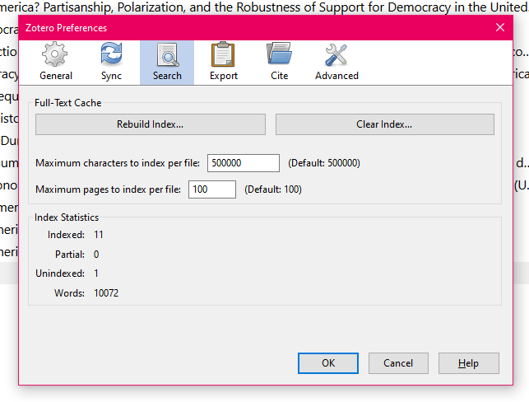
Task: Open the Advanced preferences pane
Action: coord(336,63)
